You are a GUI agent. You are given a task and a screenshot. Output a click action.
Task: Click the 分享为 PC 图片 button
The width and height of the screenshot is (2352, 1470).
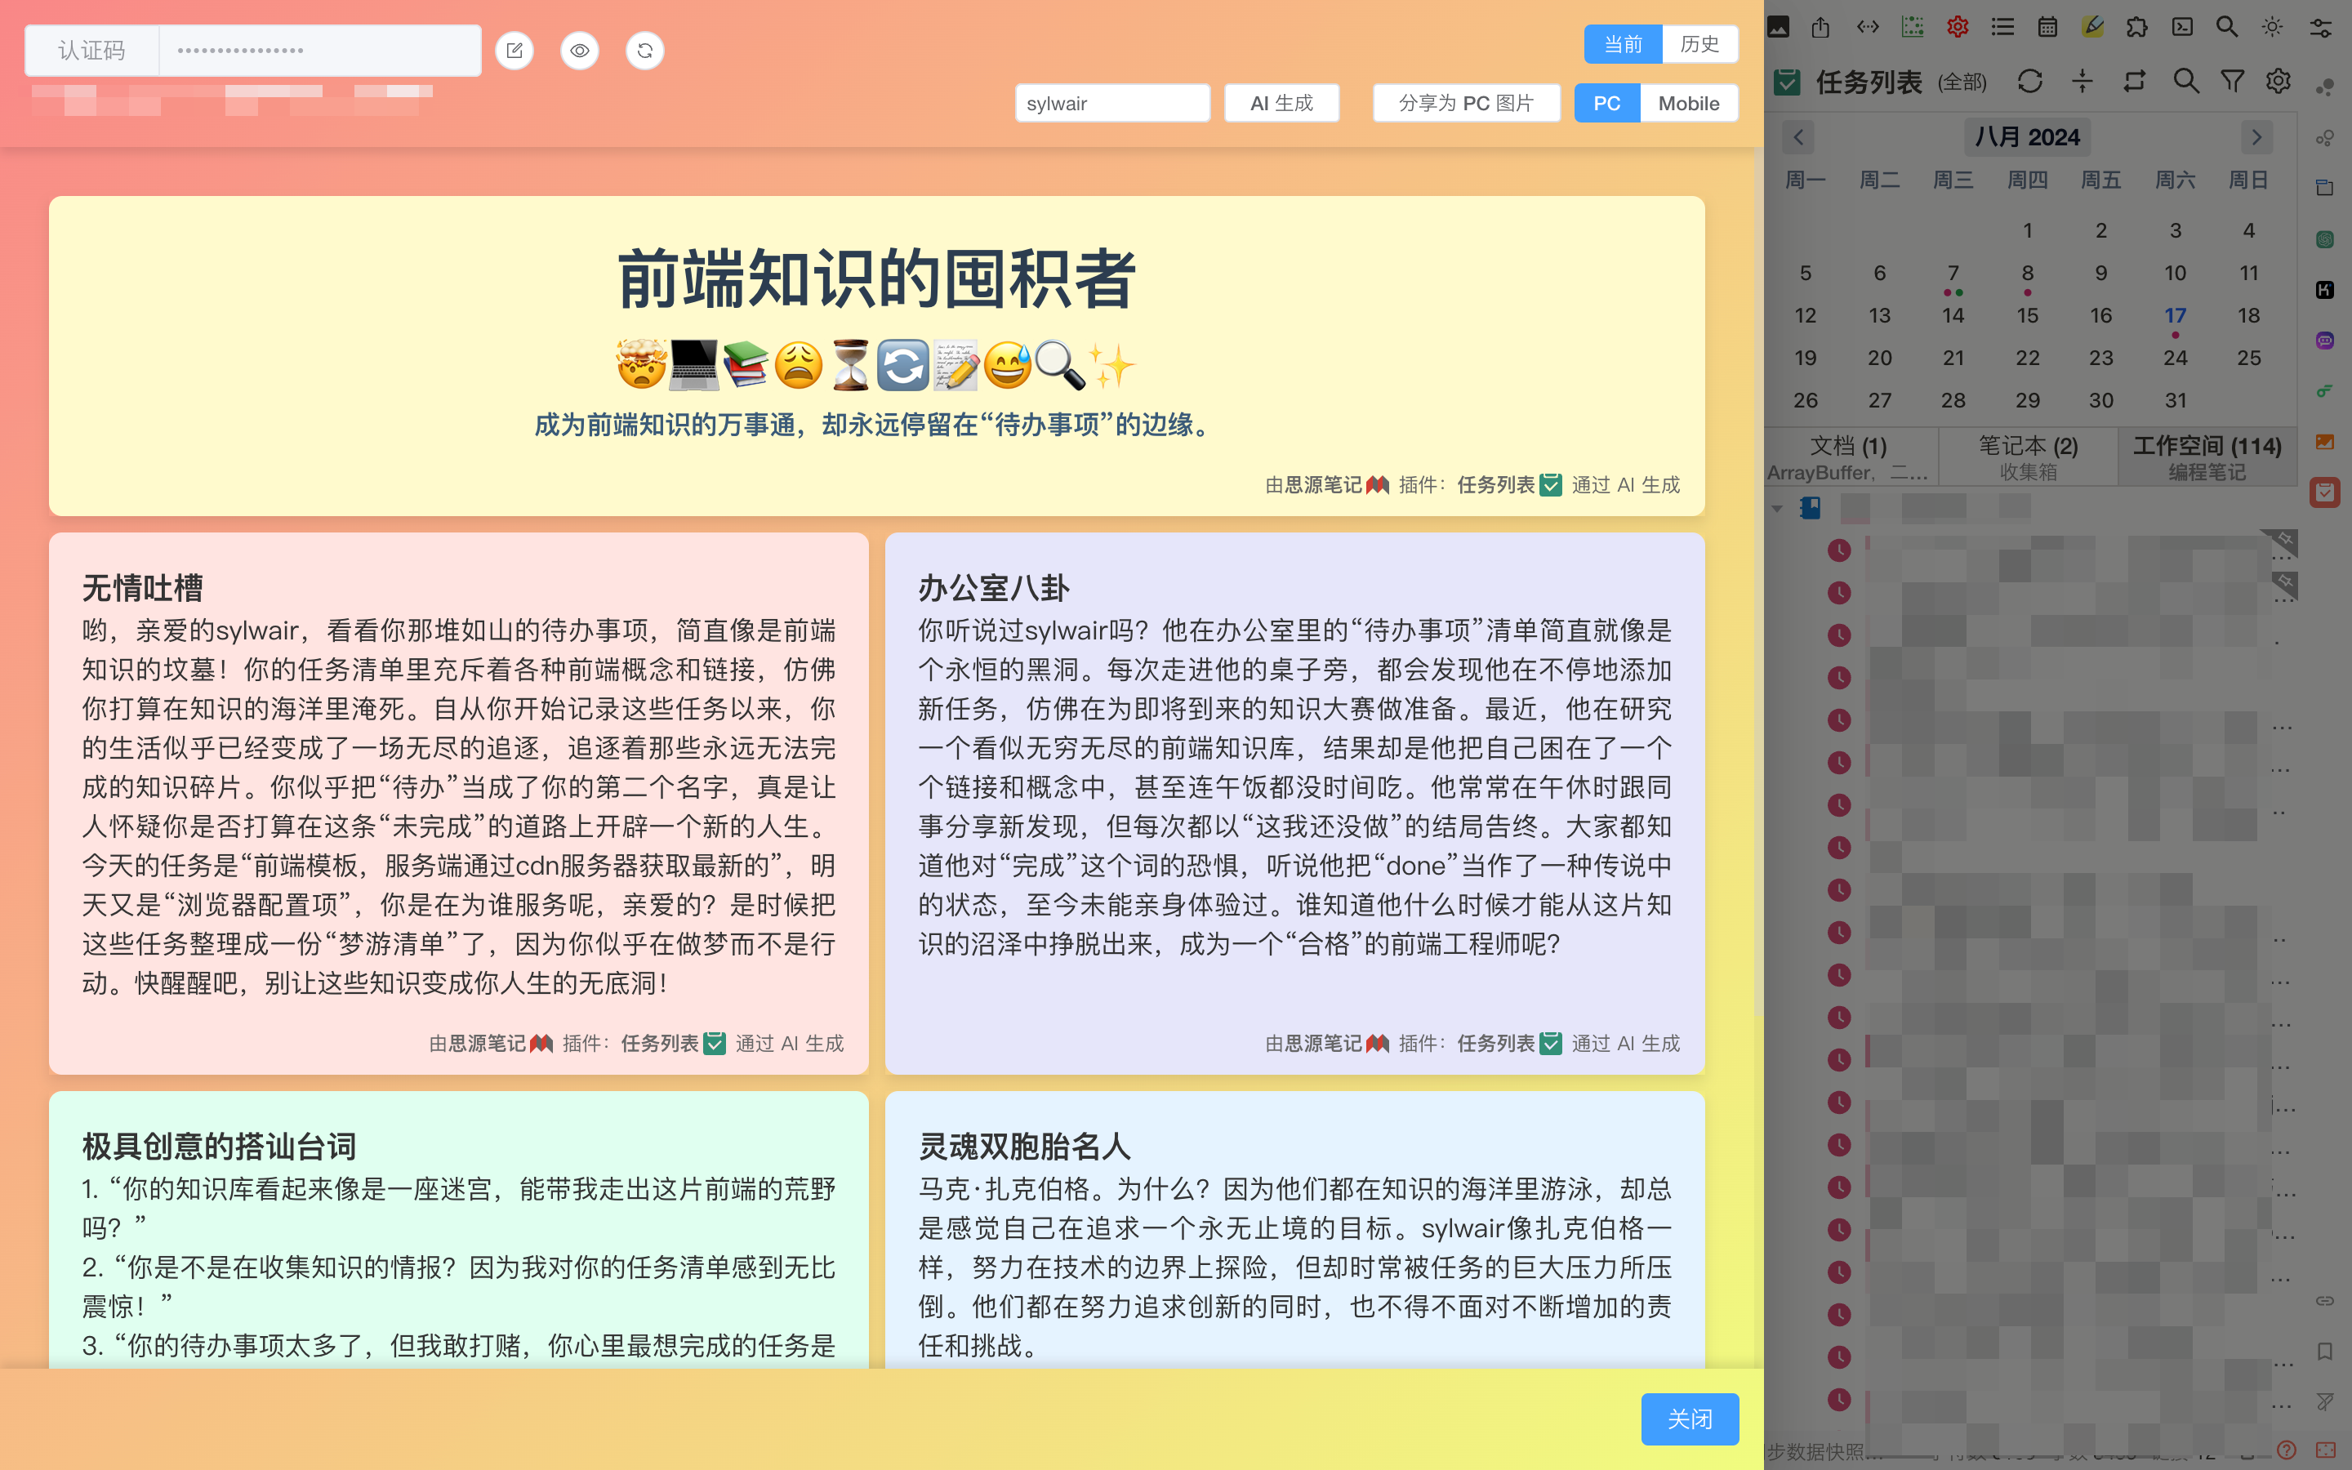[x=1466, y=103]
